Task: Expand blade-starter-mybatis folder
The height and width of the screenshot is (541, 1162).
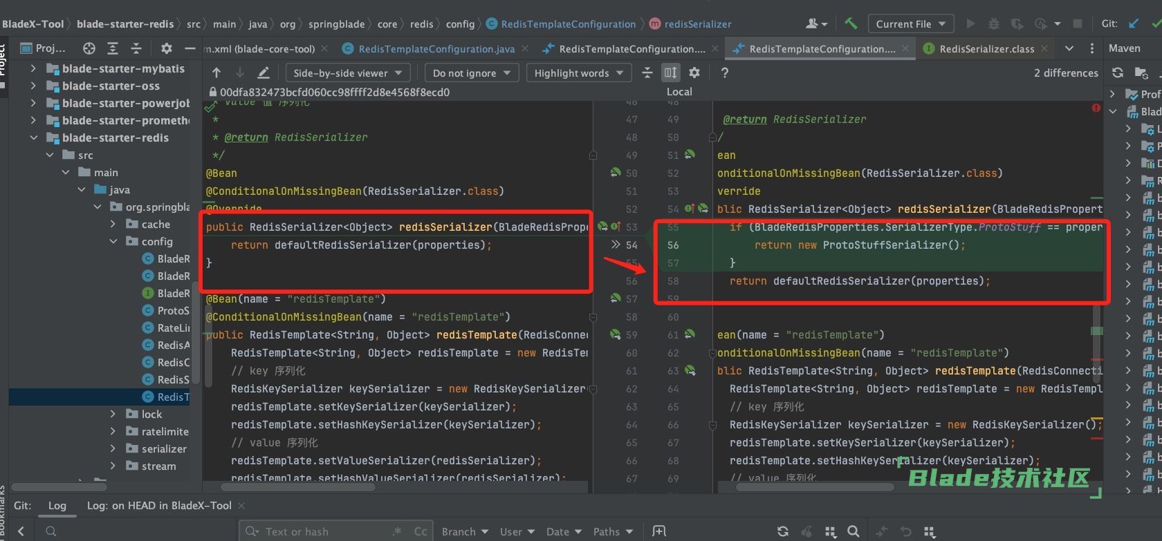Action: 33,68
